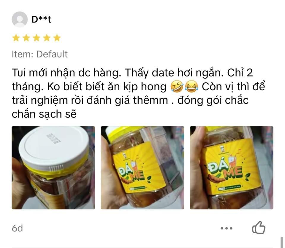Tap reviewer D**t's gray avatar

20,20
